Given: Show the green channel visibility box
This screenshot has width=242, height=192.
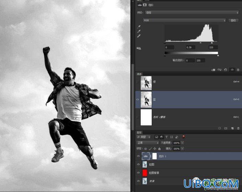Looking at the screenshot, I should (x=138, y=82).
